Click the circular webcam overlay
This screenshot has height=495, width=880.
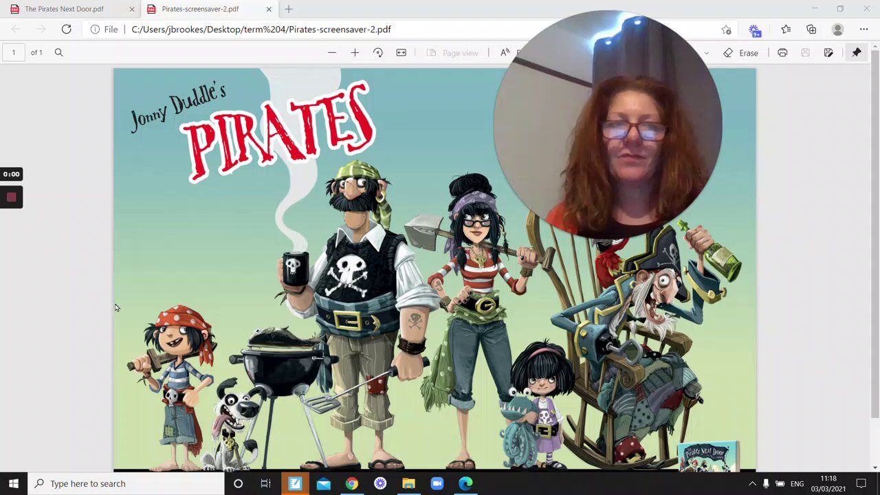tap(608, 124)
